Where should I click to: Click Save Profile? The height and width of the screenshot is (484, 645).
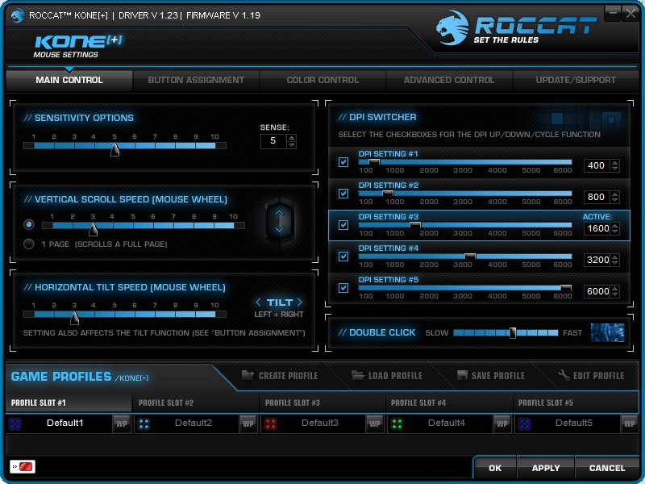point(491,375)
